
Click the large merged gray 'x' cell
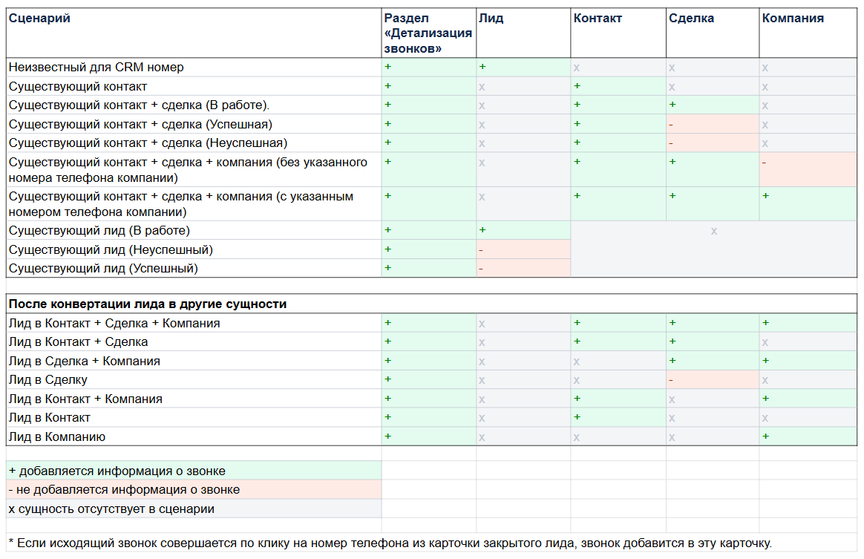pos(713,249)
